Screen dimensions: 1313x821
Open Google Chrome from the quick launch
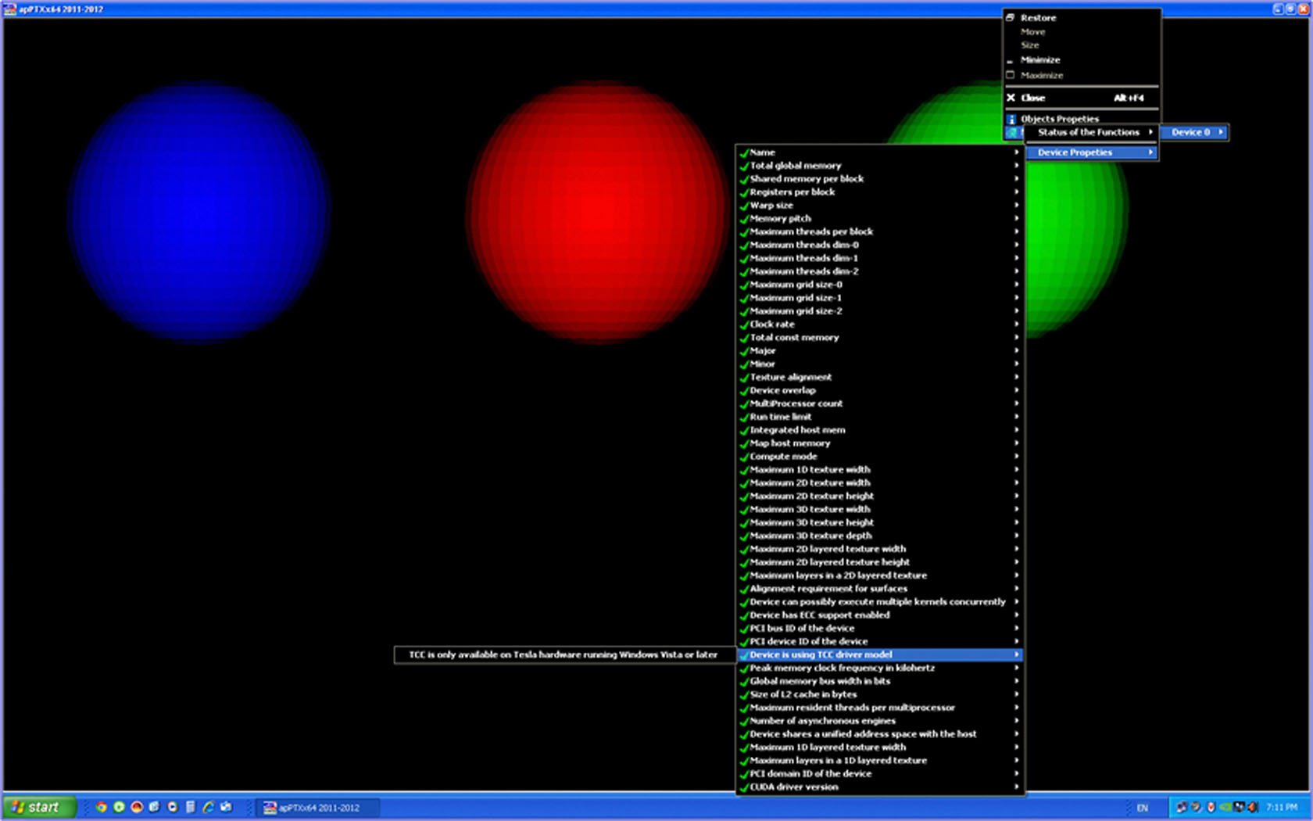(101, 807)
